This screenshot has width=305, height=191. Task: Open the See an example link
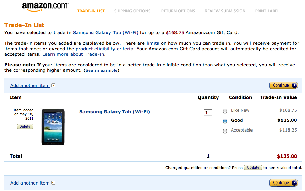tap(101, 70)
